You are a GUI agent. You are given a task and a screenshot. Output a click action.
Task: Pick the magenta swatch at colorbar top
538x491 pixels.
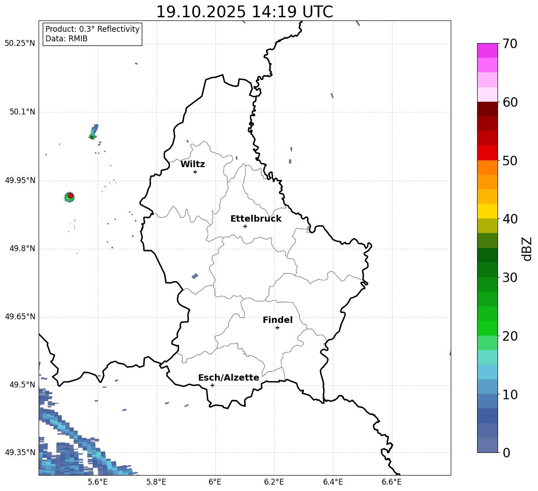[x=487, y=50]
